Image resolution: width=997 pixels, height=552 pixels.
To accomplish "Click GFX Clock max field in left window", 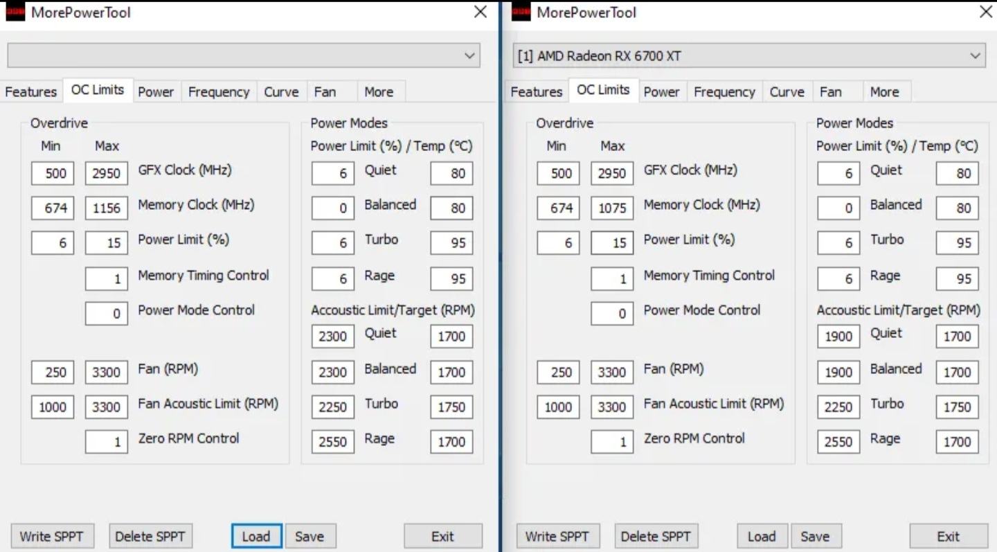I will tap(107, 173).
